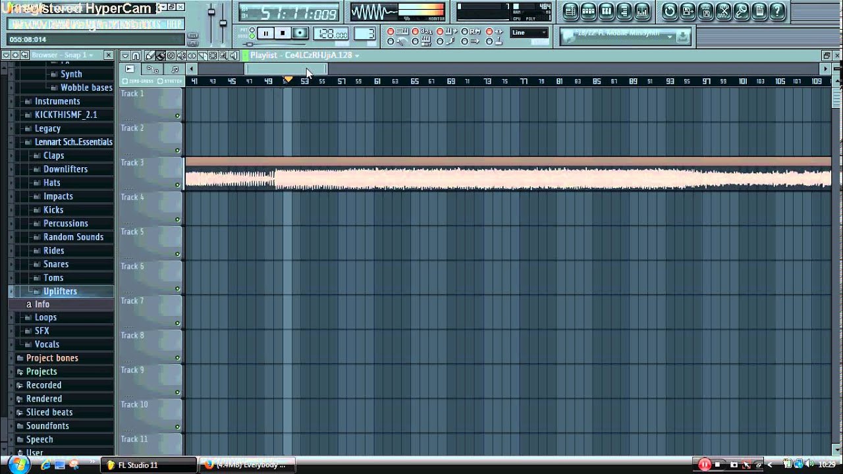Switch to Song mode radio light
843x474 pixels.
pyautogui.click(x=252, y=36)
